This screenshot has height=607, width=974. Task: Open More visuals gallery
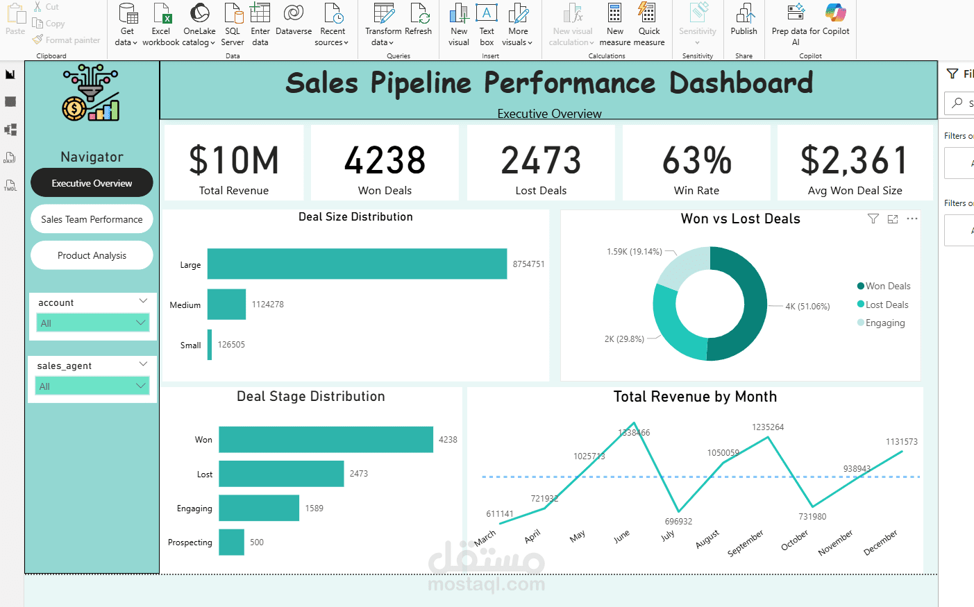518,25
